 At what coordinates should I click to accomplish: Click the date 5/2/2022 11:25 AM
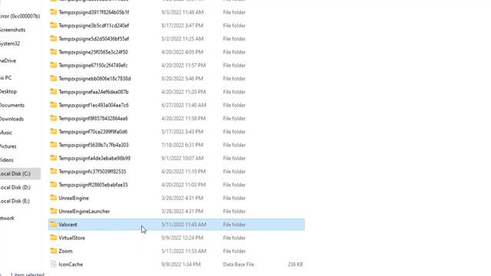pos(183,39)
